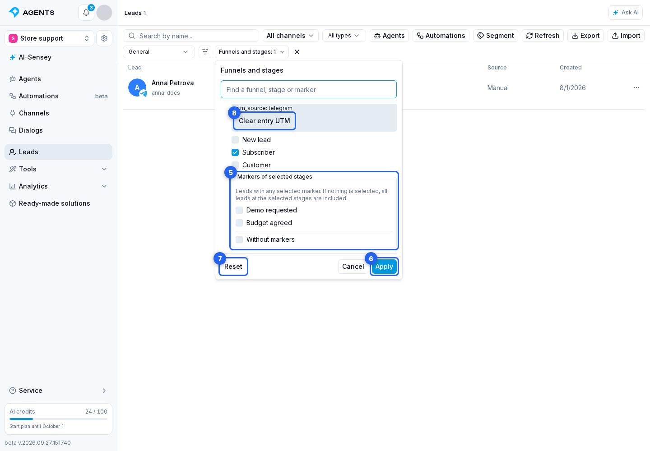This screenshot has height=451, width=650.
Task: Open the notifications bell
Action: 86,13
